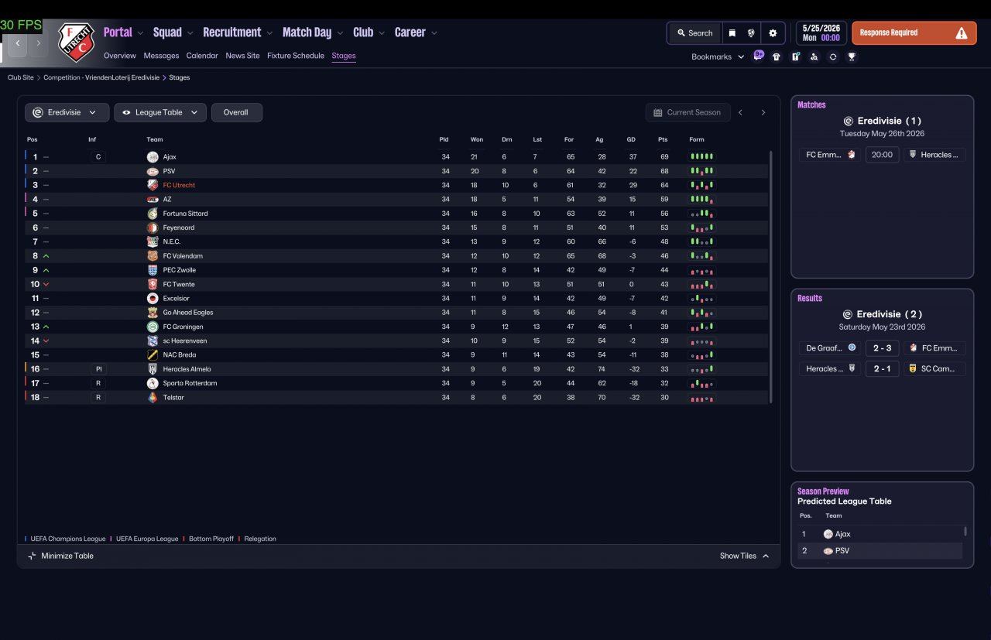Switch to the Calendar tab
The width and height of the screenshot is (991, 640).
[x=202, y=56]
